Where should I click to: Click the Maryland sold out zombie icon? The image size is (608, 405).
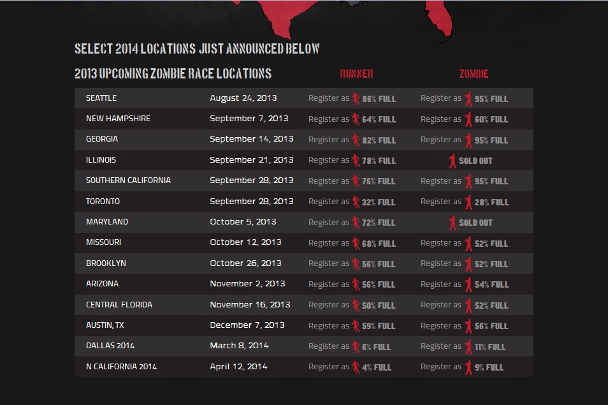[x=452, y=223]
